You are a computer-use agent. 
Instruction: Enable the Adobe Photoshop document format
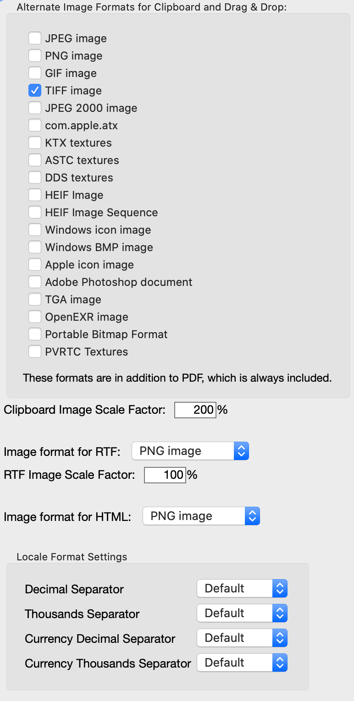35,282
